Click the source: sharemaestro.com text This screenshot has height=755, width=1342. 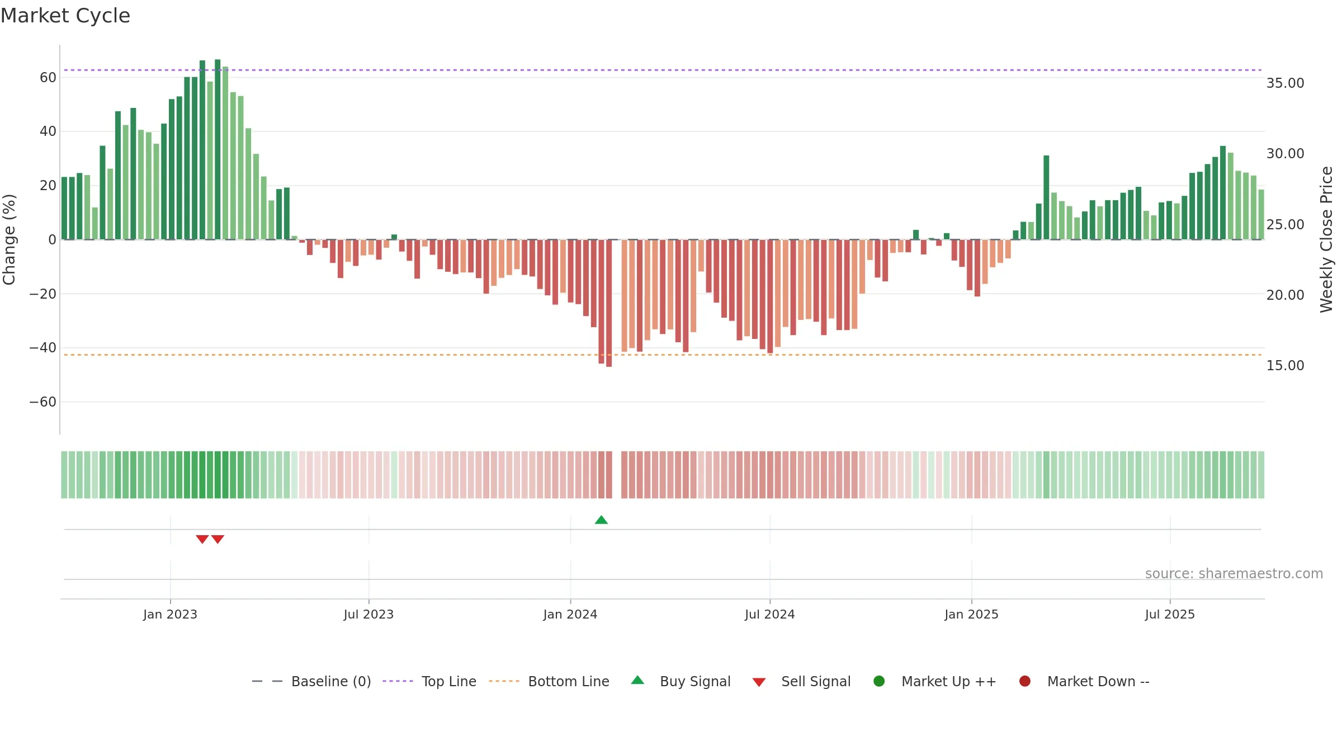click(x=1234, y=574)
